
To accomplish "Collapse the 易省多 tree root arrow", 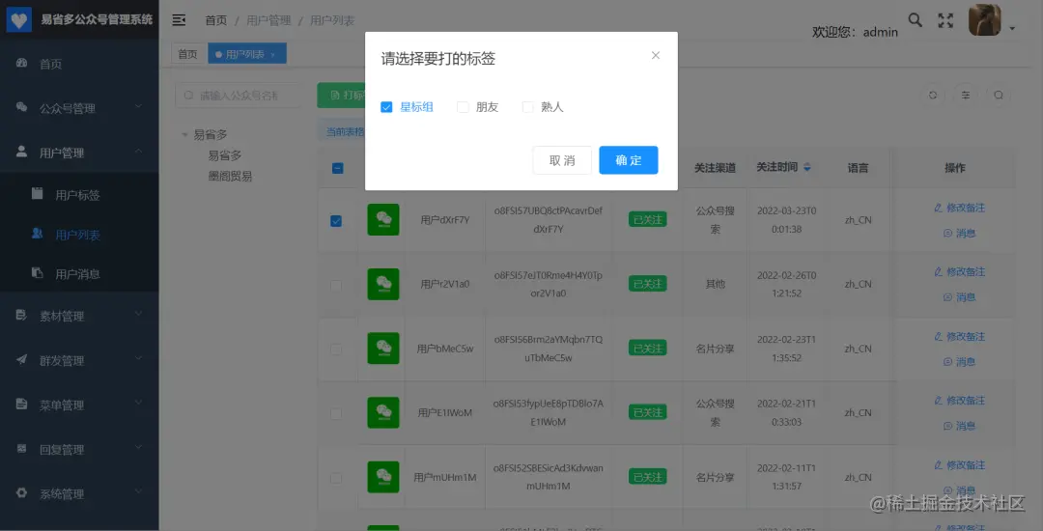I will coord(184,135).
